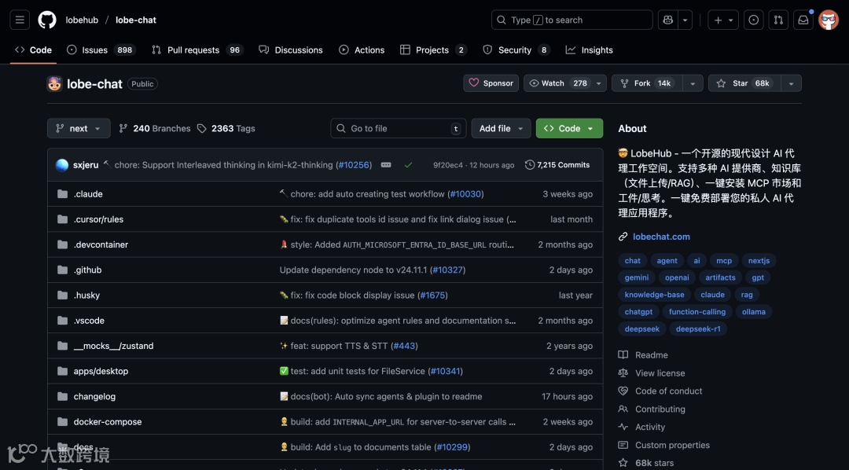Select the function-calling topic tag

(696, 312)
